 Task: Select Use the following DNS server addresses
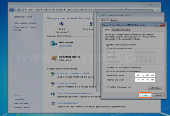[x=124, y=71]
